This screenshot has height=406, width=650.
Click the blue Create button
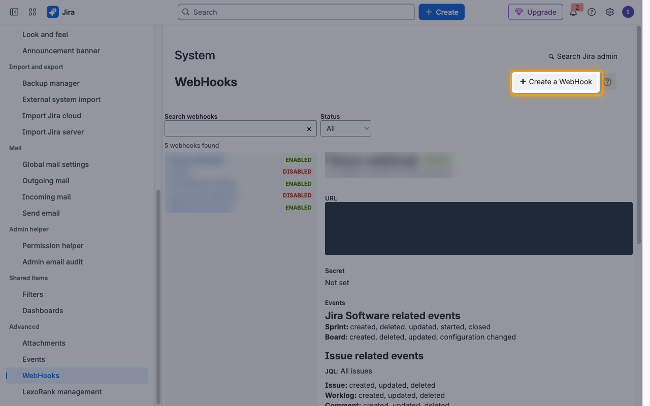[441, 12]
